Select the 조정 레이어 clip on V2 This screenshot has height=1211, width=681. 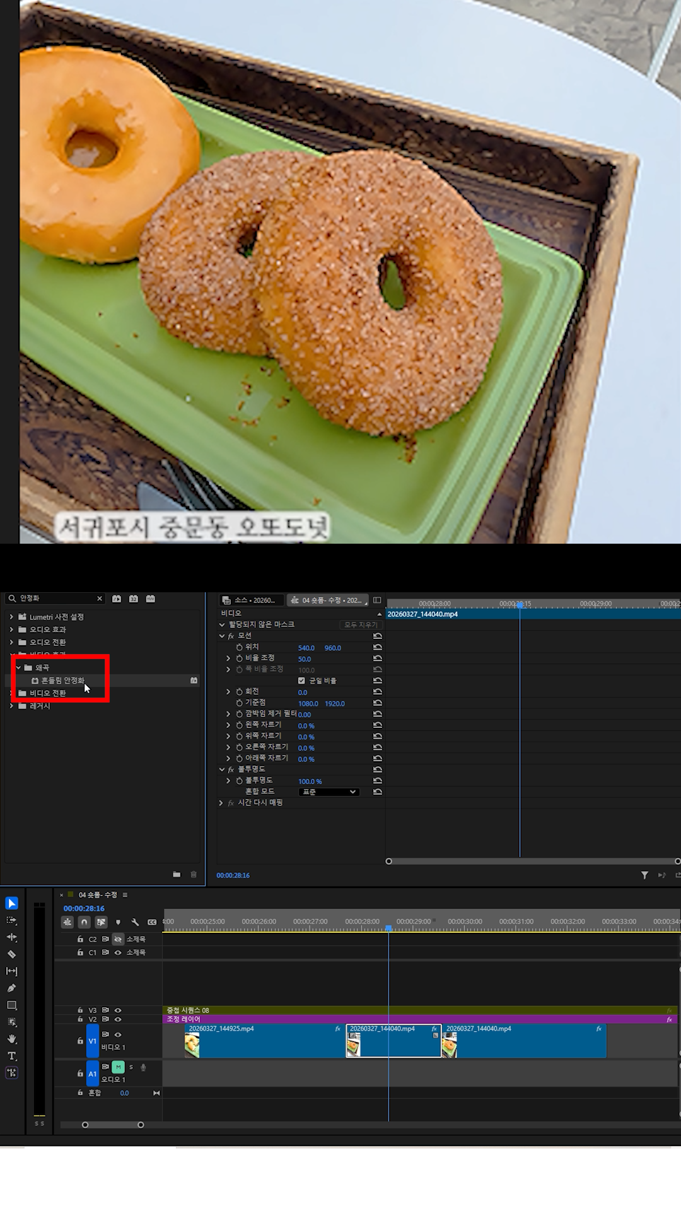point(419,1019)
